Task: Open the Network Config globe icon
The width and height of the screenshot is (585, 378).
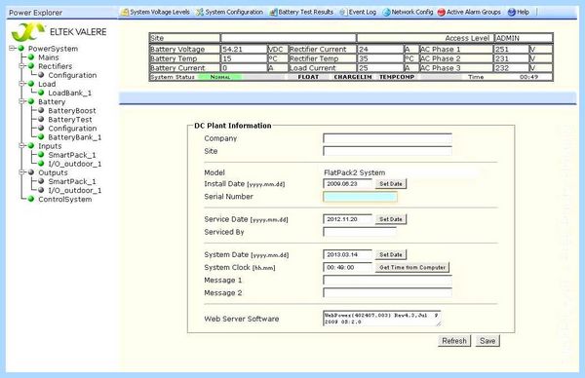Action: (x=386, y=13)
